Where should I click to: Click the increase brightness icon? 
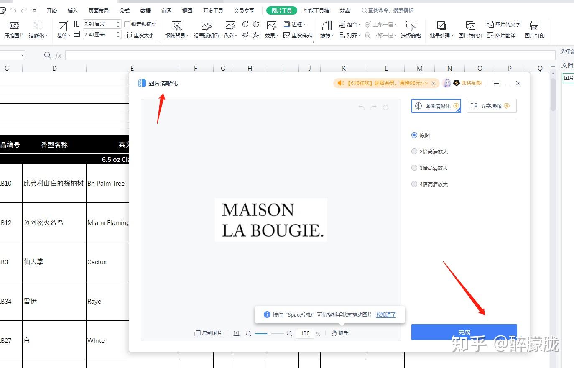pyautogui.click(x=245, y=35)
